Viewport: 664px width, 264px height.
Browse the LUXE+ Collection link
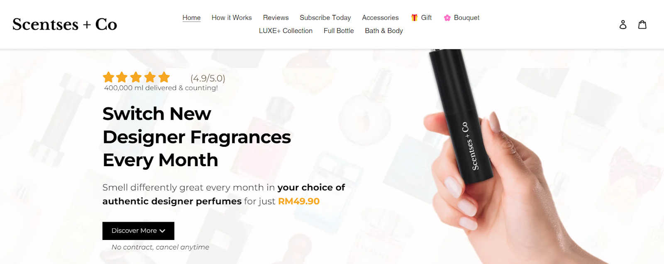[x=286, y=31]
